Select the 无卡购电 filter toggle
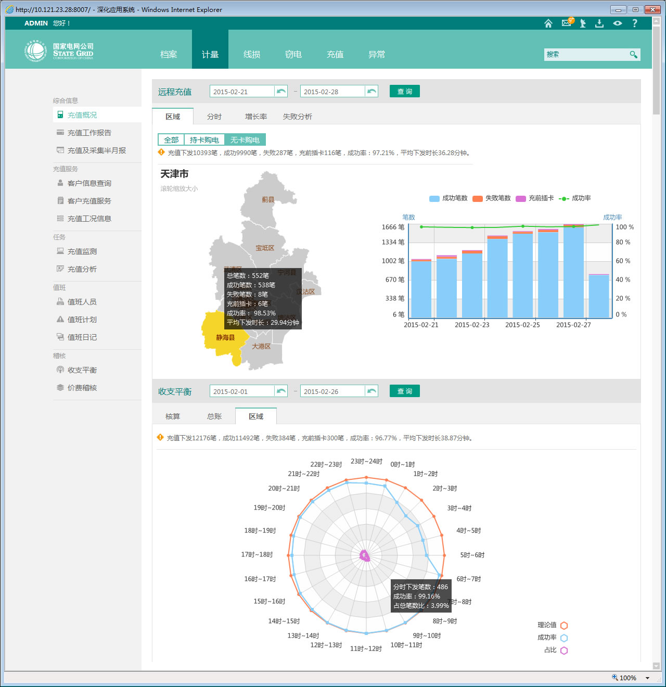The width and height of the screenshot is (666, 687). (245, 140)
